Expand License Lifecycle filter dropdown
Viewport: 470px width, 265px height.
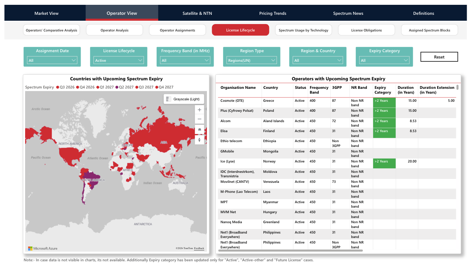pyautogui.click(x=119, y=60)
